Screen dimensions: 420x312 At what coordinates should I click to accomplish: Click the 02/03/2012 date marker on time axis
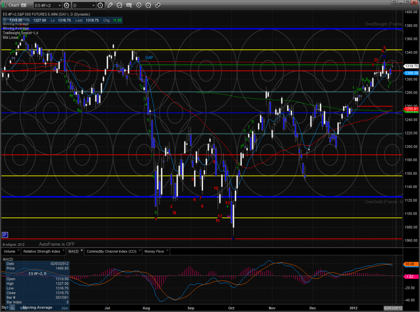393,308
